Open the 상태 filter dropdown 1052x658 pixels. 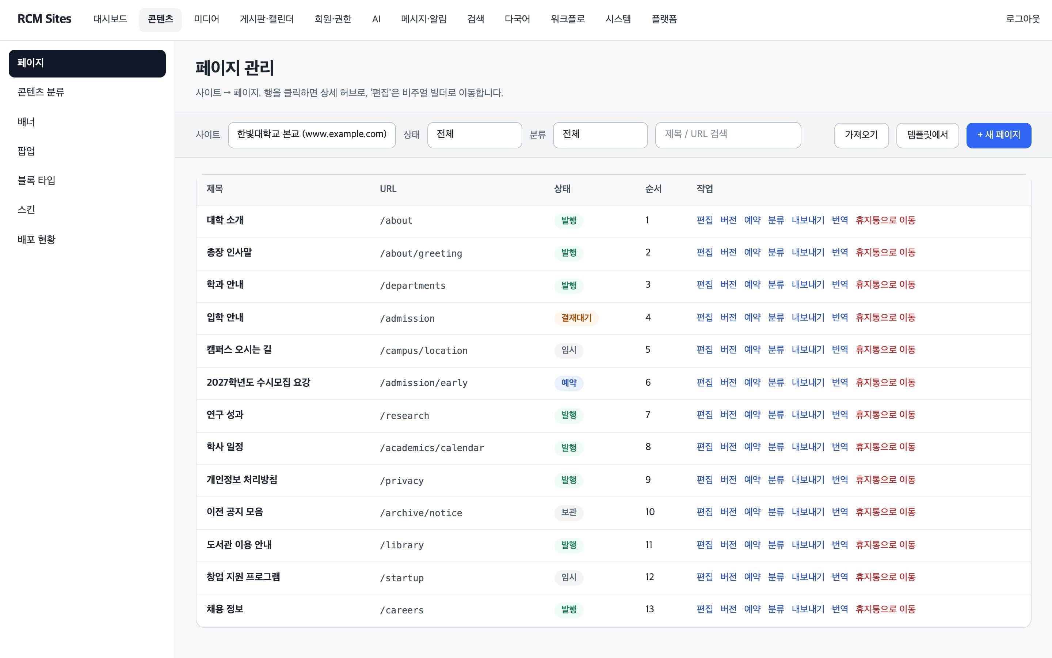[x=474, y=135]
